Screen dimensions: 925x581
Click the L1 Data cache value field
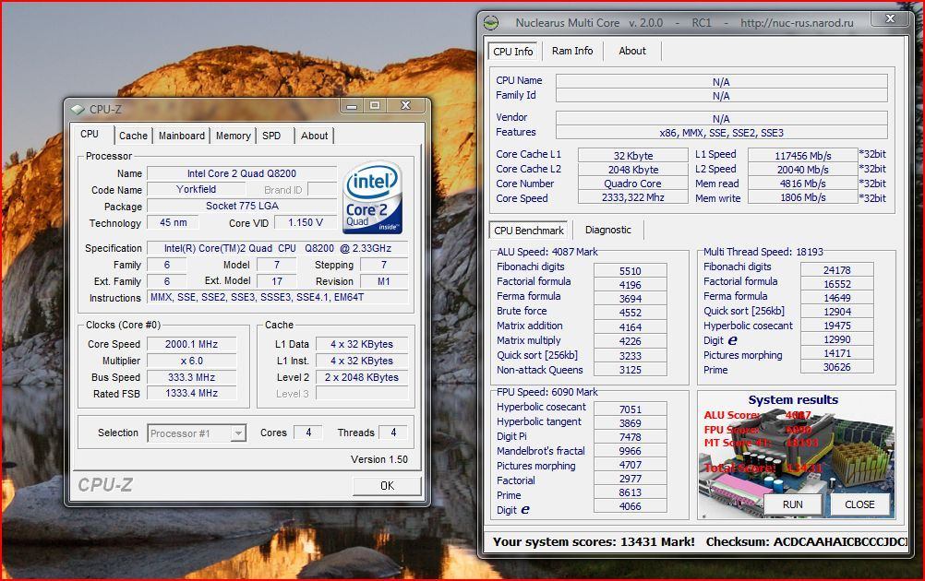(x=362, y=344)
